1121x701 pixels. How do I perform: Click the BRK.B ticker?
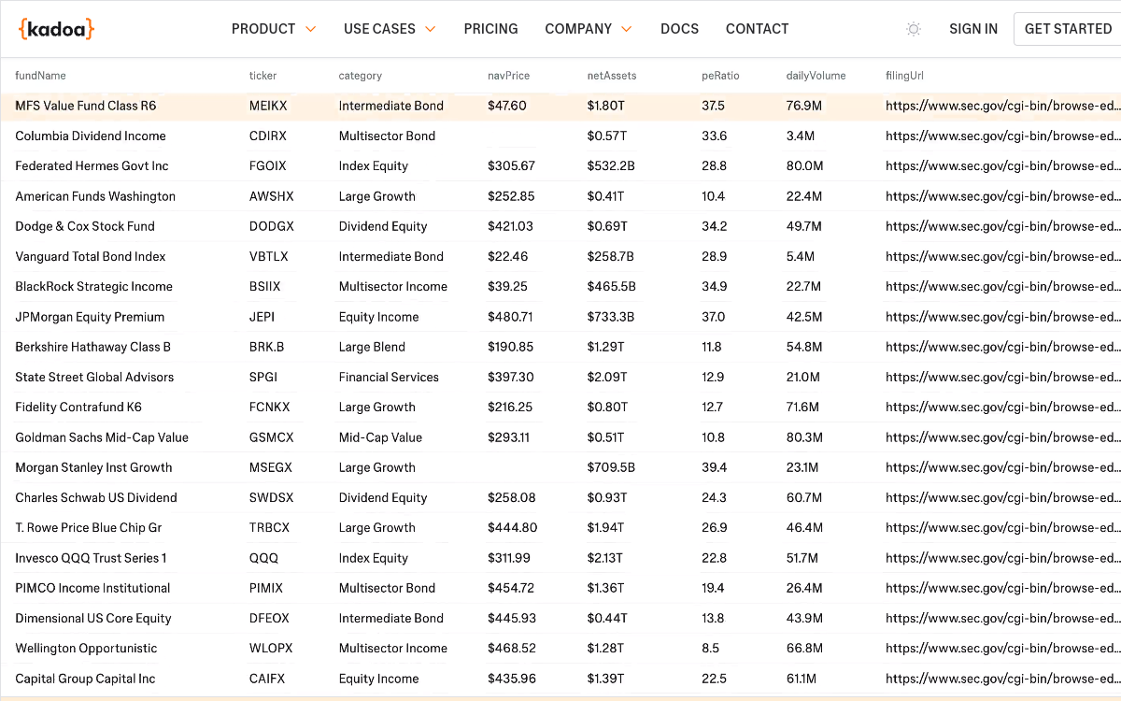[x=266, y=347]
